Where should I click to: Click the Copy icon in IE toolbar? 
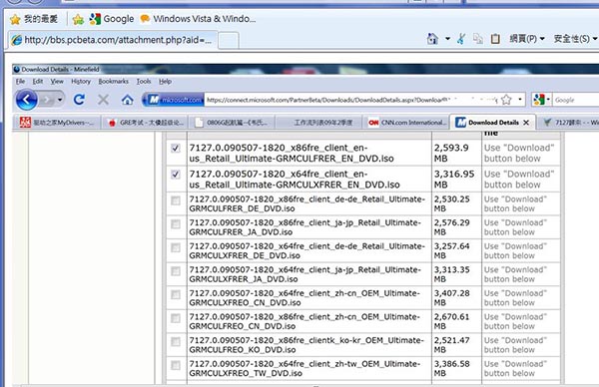pos(478,39)
